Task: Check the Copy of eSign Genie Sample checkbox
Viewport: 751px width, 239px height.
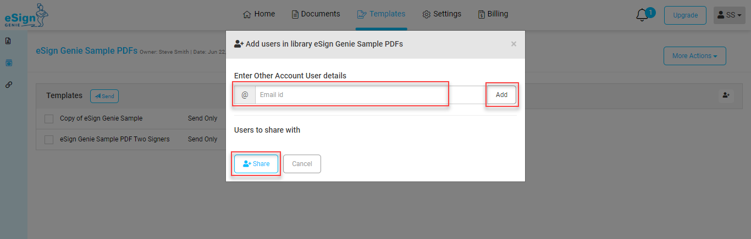Action: click(x=49, y=118)
